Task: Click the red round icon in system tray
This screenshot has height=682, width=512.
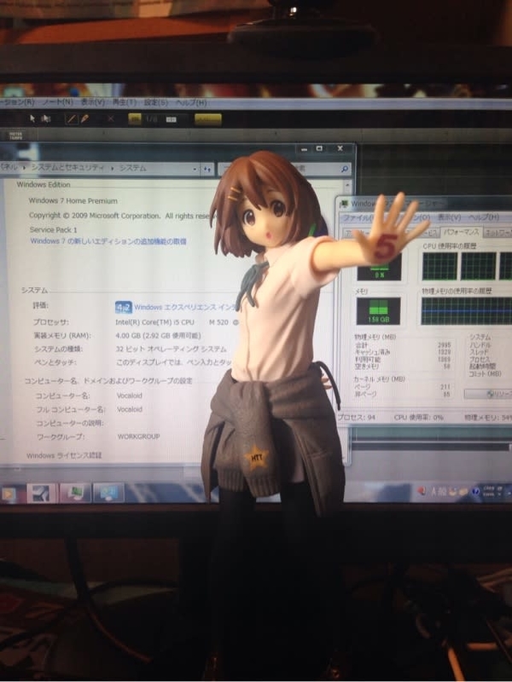Action: (422, 491)
